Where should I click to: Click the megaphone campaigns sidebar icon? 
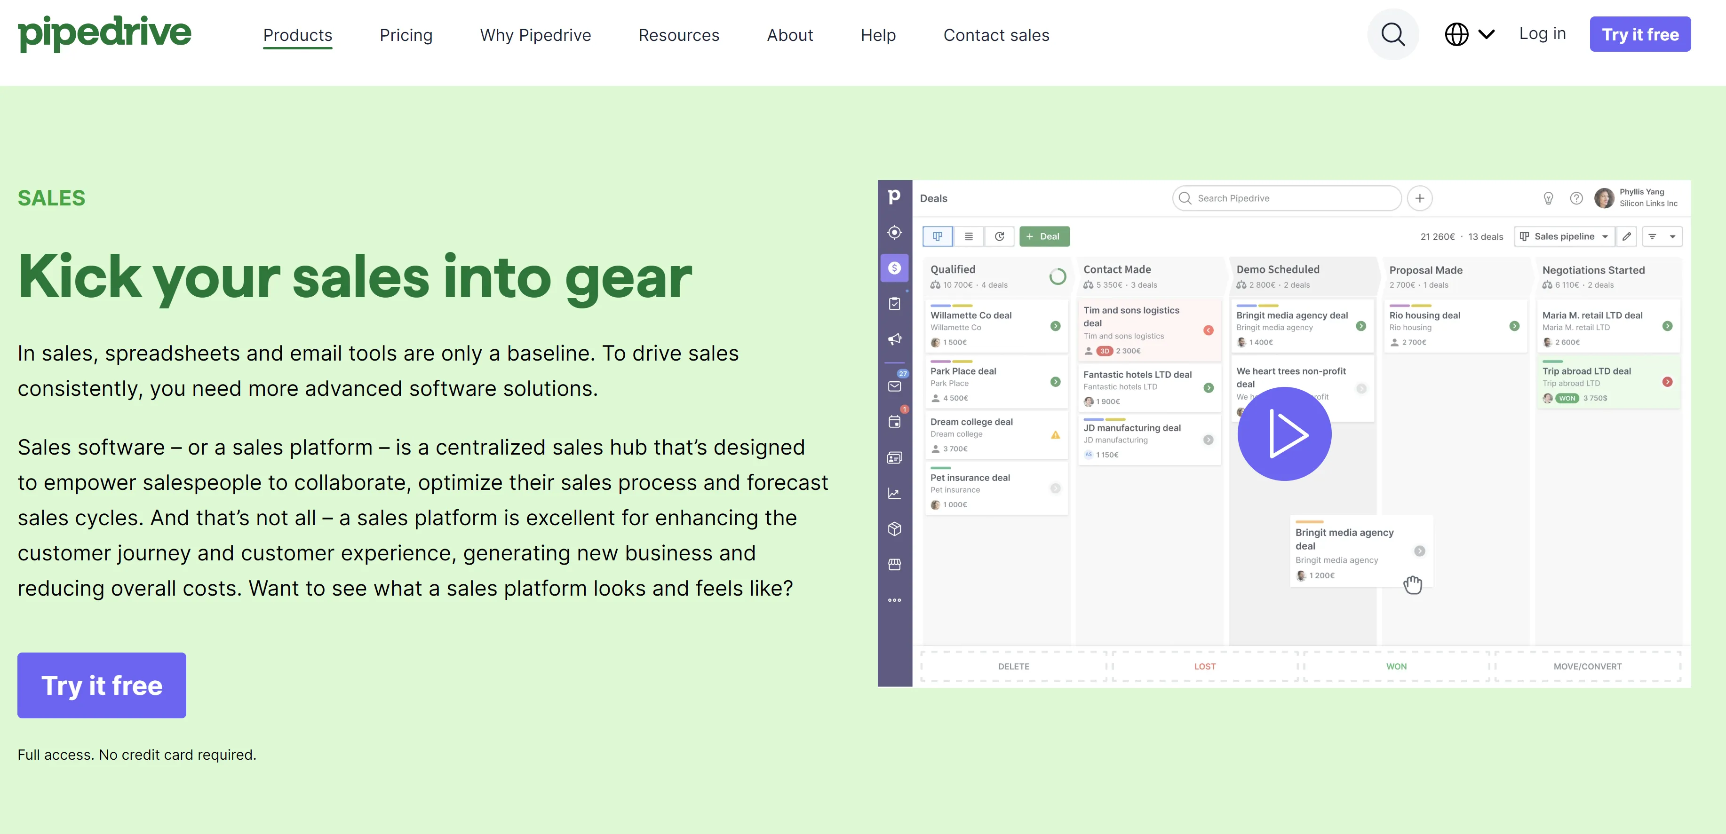[894, 338]
